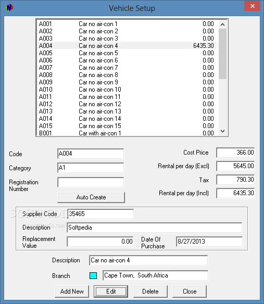The width and height of the screenshot is (264, 304).
Task: Click the Rental per day (Incl) field
Action: [235, 193]
